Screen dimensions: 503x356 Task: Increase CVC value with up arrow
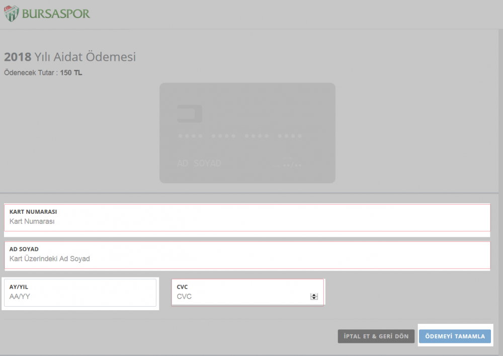click(x=314, y=295)
